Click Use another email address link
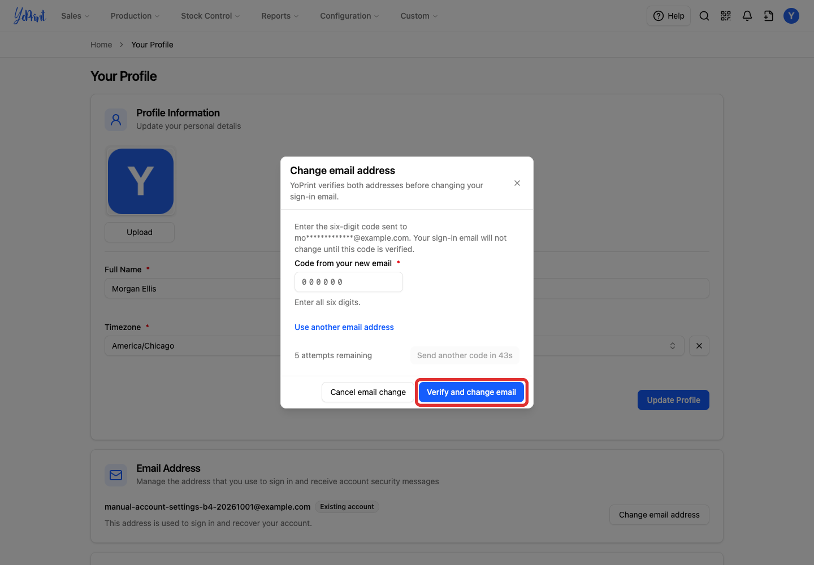 pos(344,327)
